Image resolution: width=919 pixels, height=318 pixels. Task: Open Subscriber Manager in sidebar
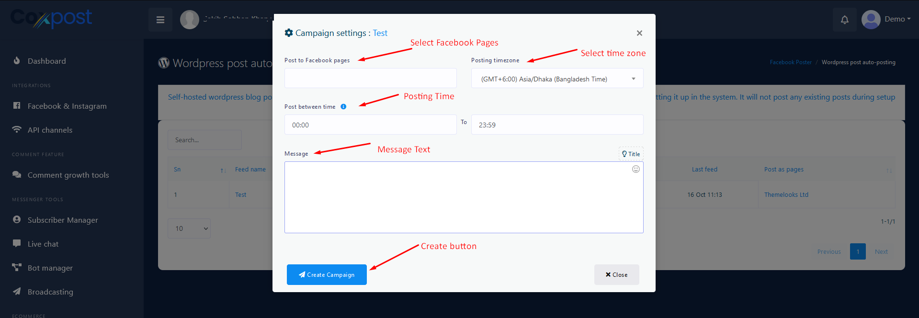(x=63, y=220)
